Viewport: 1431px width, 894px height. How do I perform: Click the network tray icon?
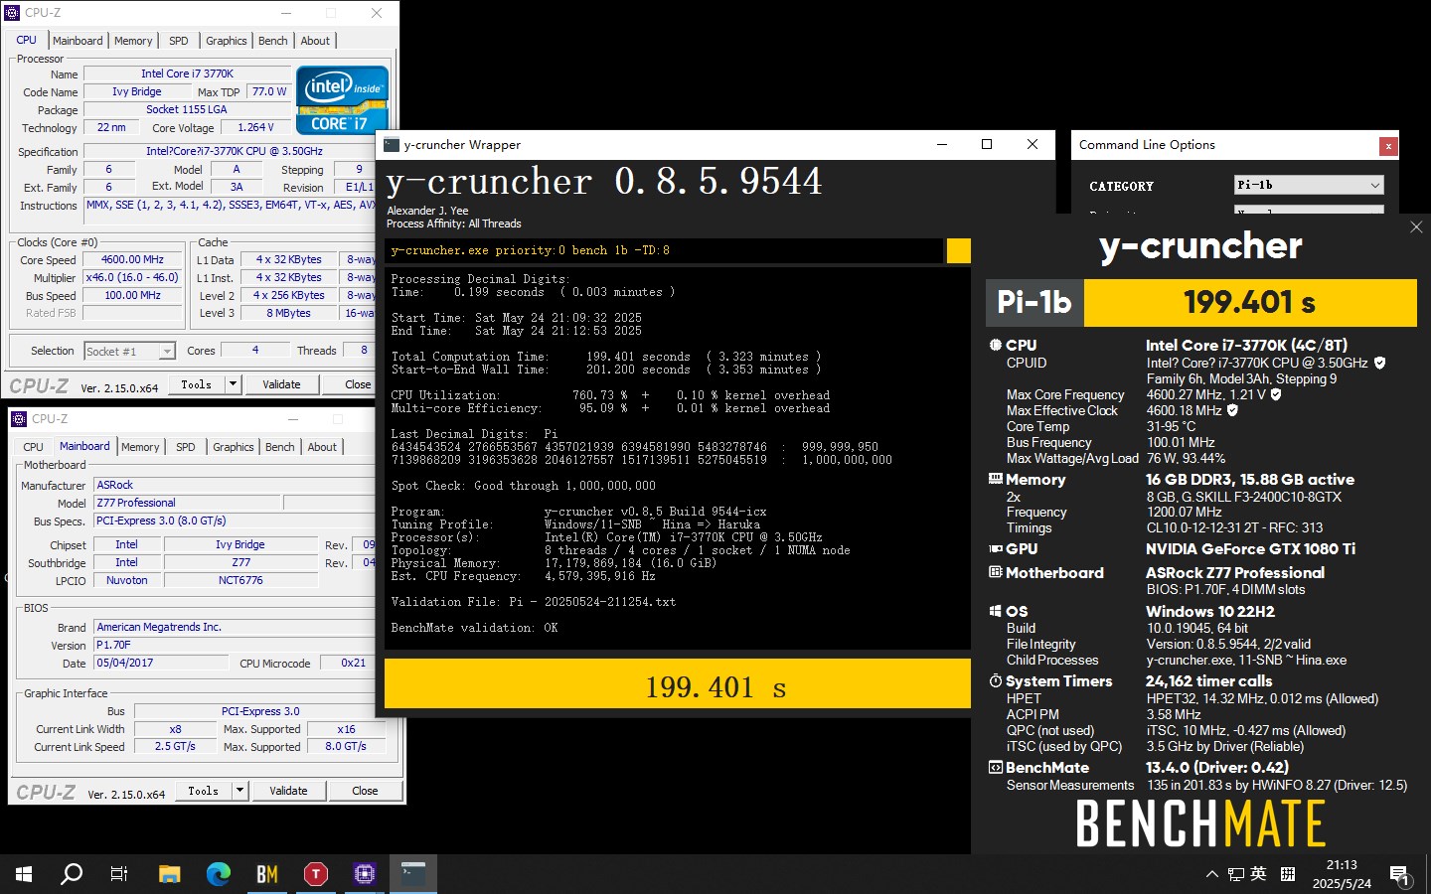click(1235, 874)
